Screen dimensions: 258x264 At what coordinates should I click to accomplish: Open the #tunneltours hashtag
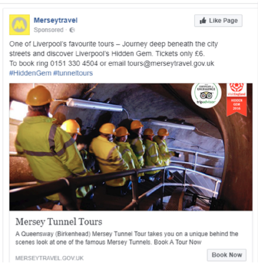point(73,73)
